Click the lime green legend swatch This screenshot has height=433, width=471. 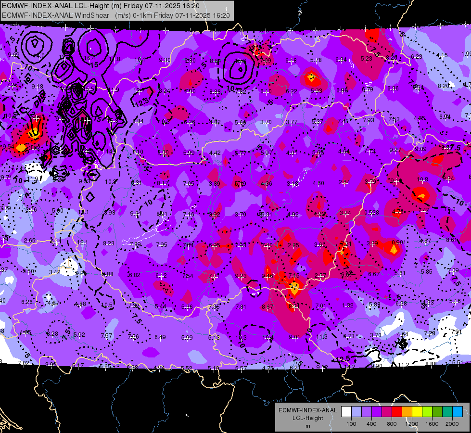click(427, 412)
